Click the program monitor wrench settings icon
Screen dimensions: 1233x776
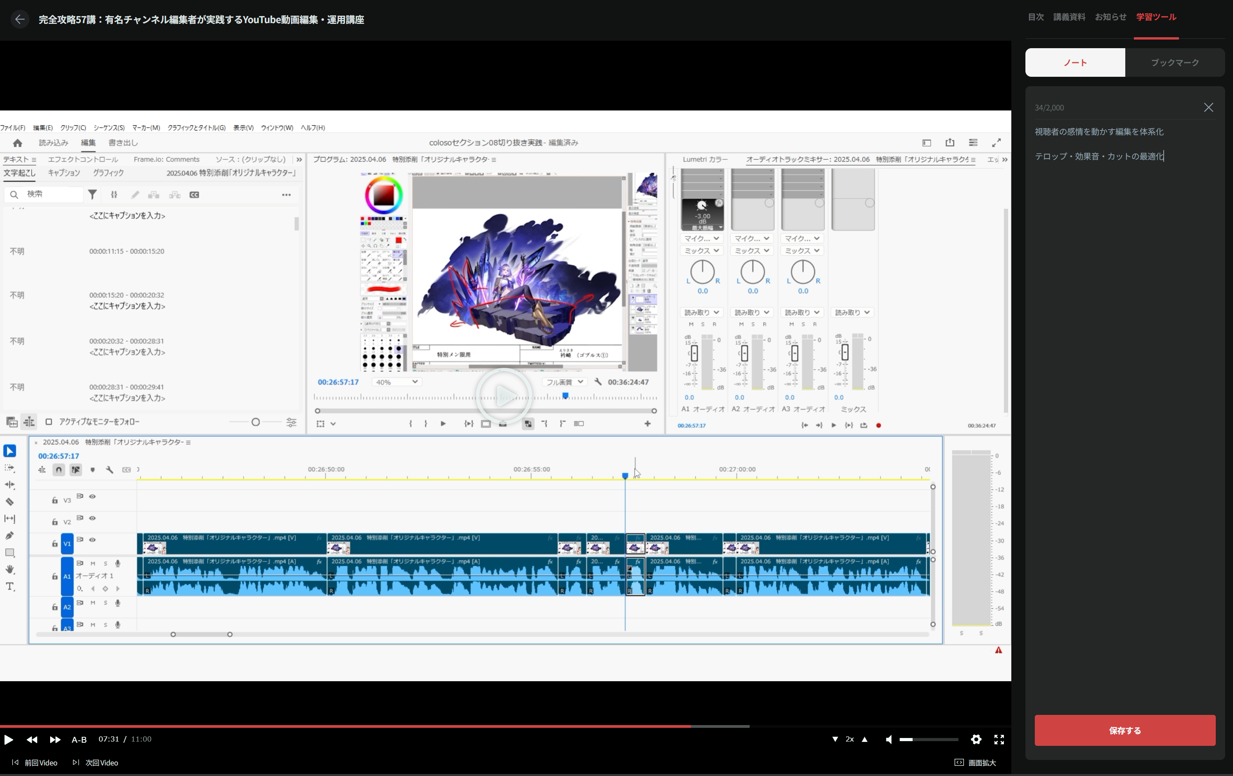(x=598, y=382)
